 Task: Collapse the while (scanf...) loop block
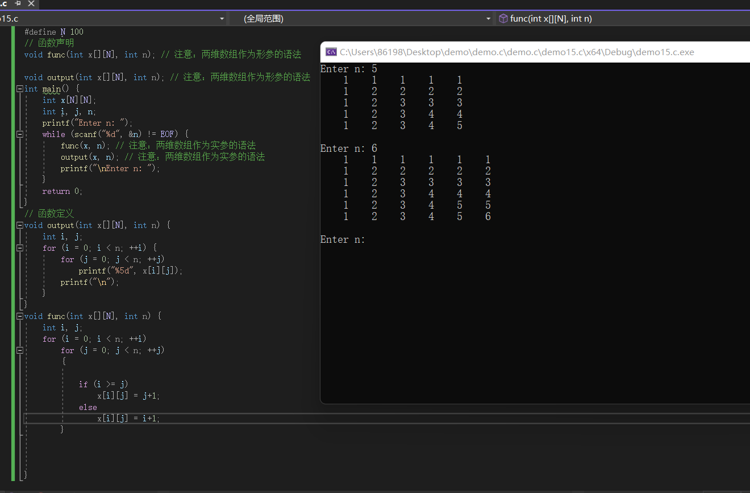point(20,134)
